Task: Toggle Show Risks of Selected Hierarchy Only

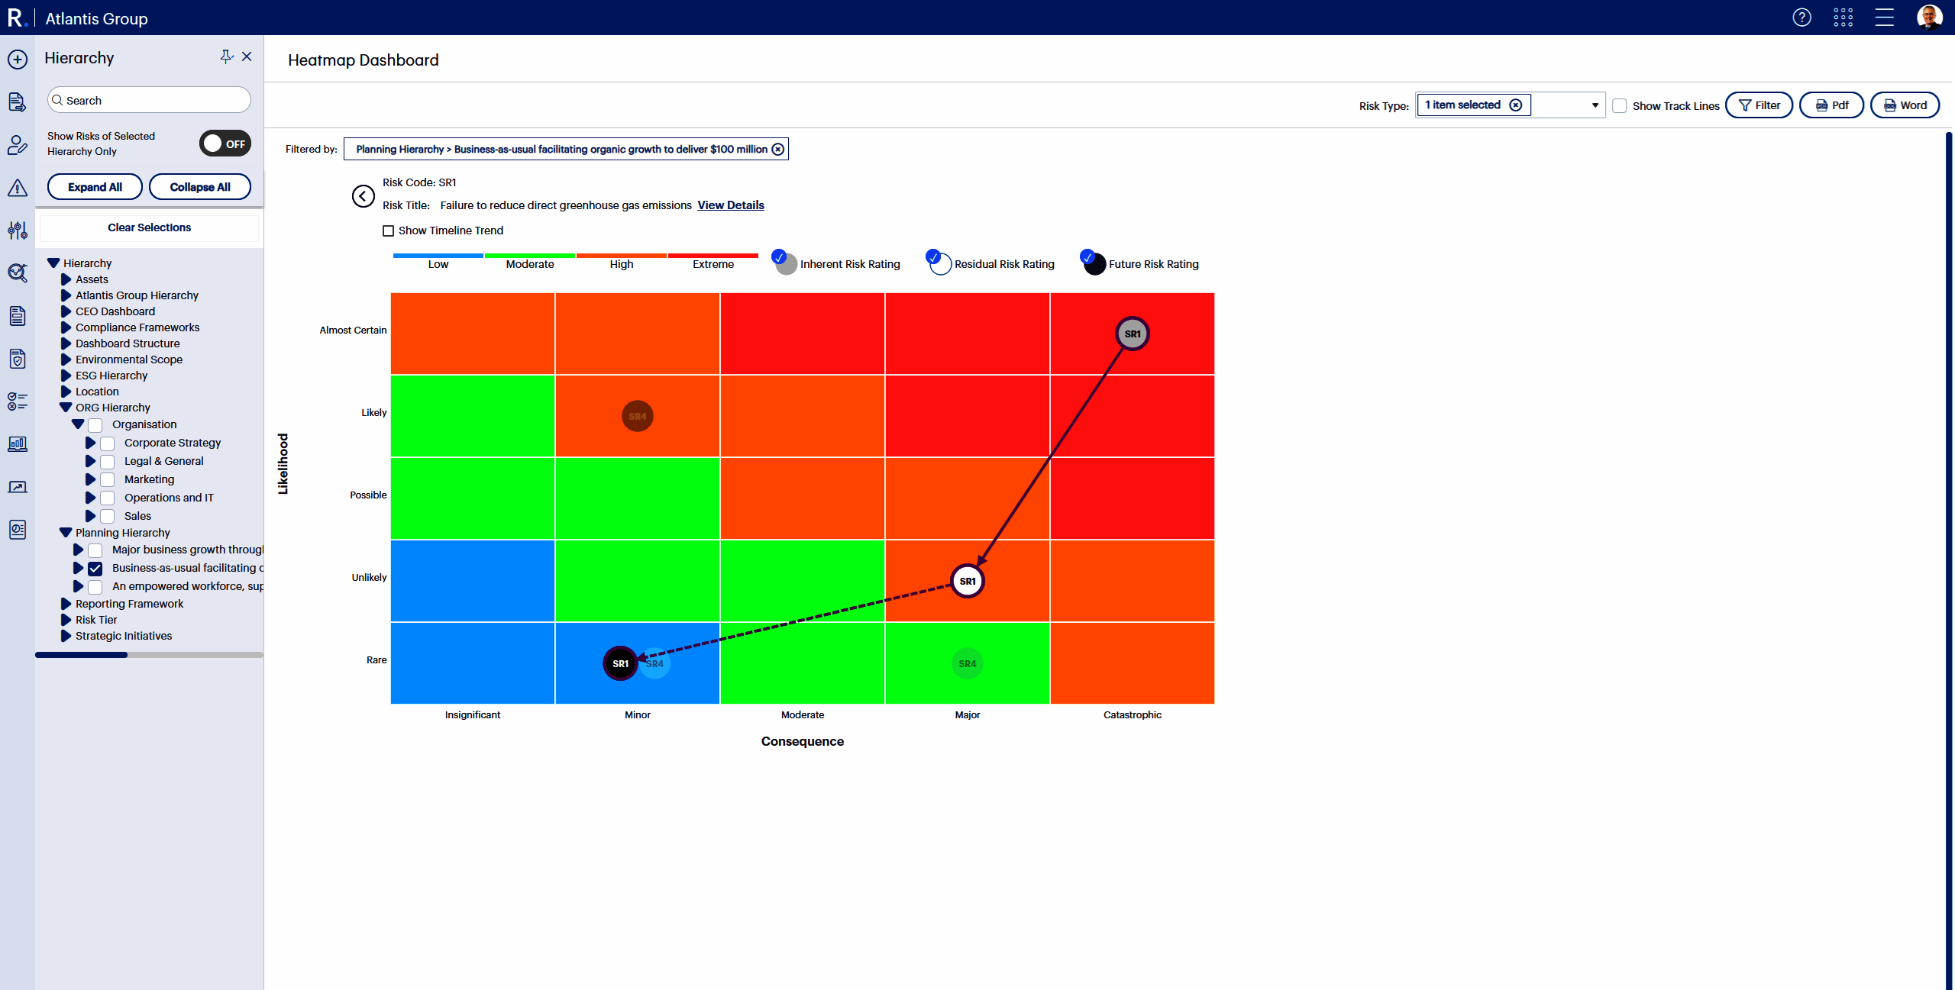Action: click(225, 144)
